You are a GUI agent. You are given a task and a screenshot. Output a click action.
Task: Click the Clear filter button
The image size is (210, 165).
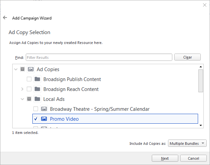[188, 57]
